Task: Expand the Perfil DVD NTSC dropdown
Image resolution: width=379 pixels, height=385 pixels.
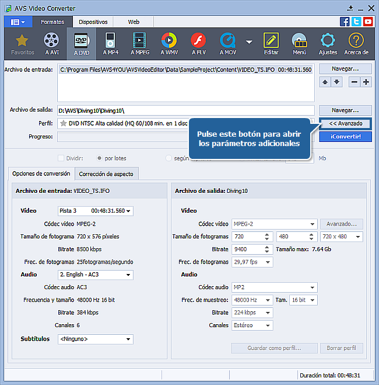Action: coord(185,123)
